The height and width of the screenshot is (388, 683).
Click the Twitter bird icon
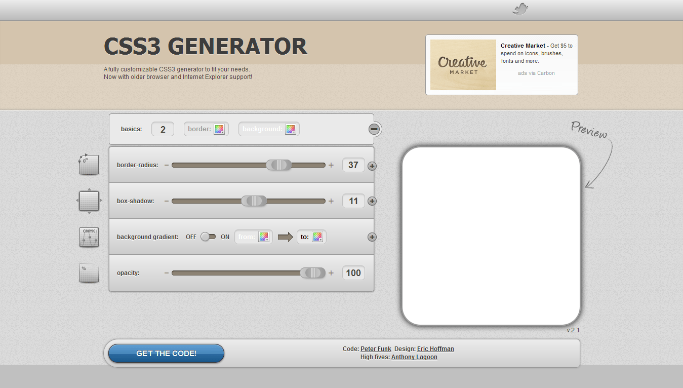[520, 9]
